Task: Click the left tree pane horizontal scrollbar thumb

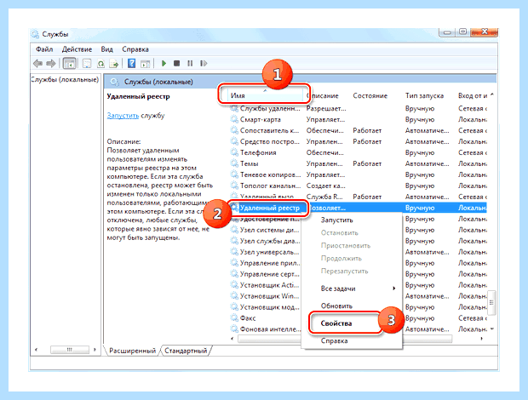Action: pos(70,350)
